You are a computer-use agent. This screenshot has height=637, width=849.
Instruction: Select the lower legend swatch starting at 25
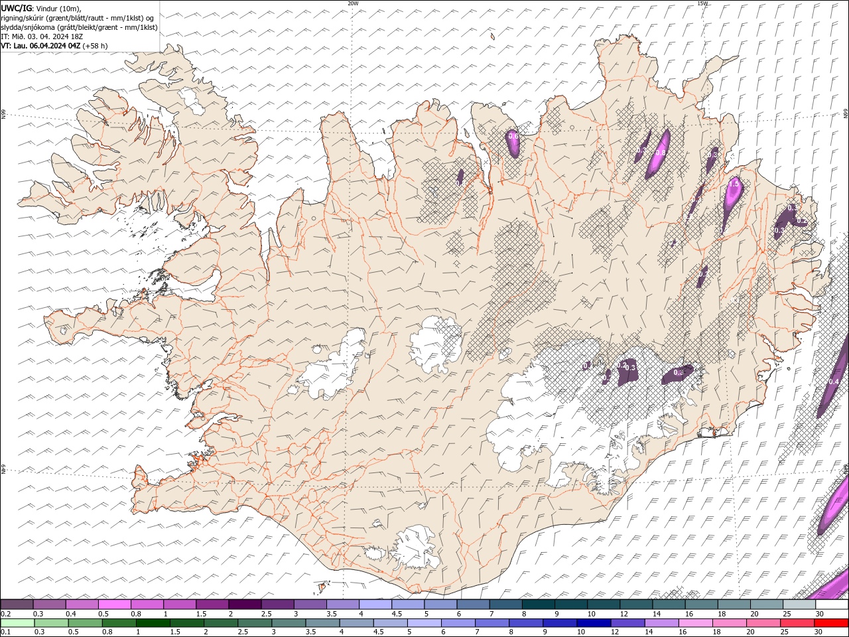[798, 623]
